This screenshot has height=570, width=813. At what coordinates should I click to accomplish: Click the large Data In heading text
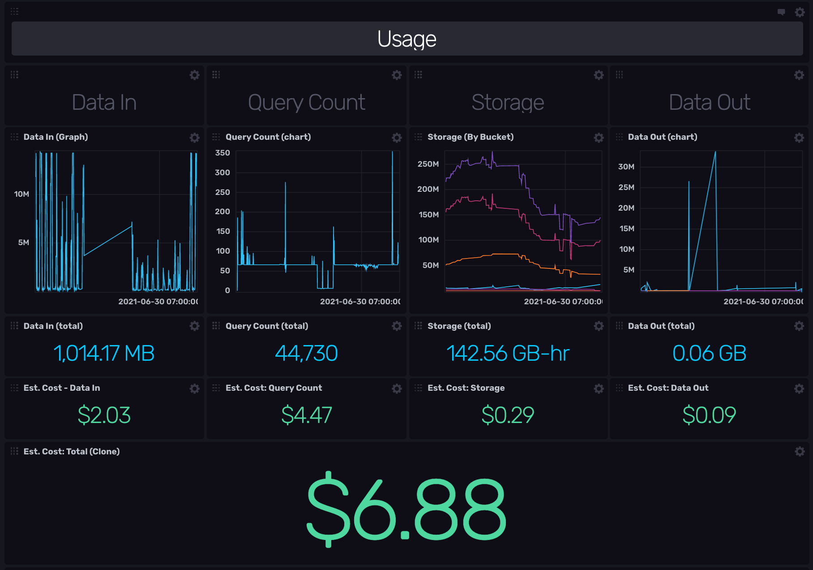[104, 102]
